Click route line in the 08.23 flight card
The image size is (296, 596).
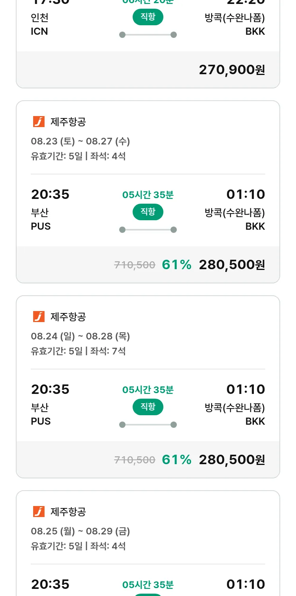pos(148,230)
